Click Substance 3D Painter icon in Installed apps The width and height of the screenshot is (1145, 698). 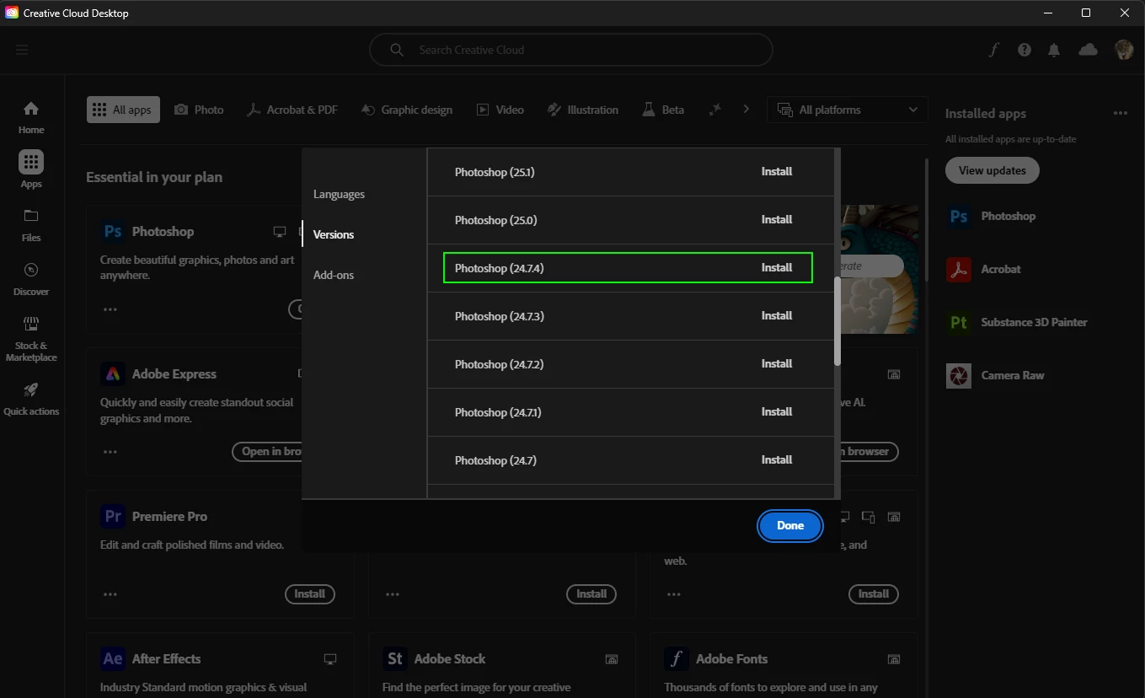pos(959,322)
